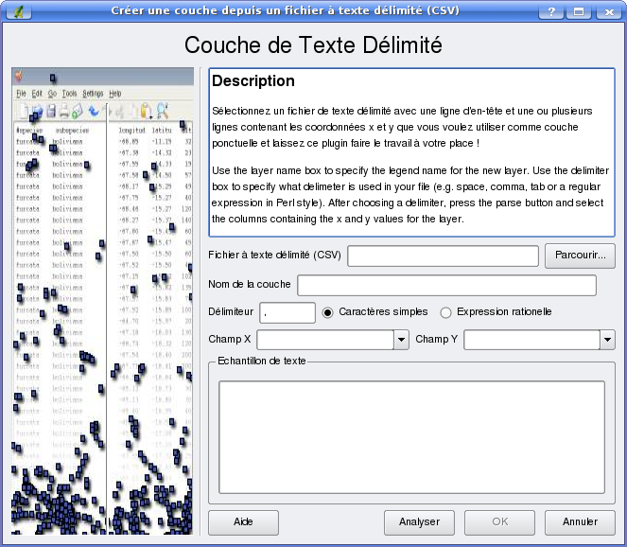
Task: Focus the Fichier à texte délimité (CSV) field
Action: 443,256
